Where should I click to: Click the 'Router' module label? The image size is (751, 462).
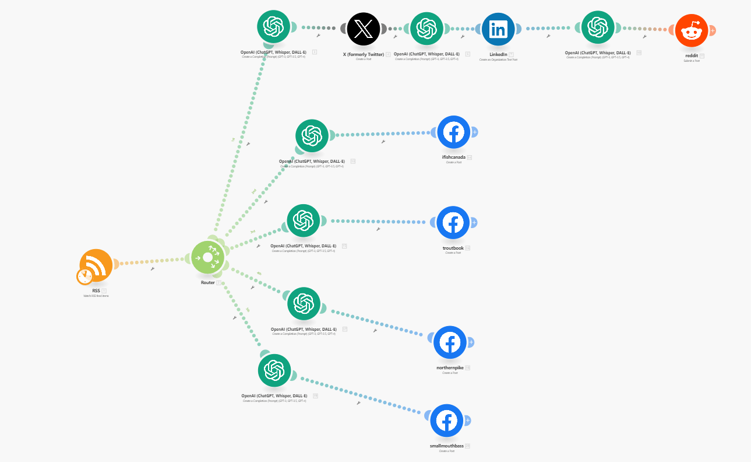pyautogui.click(x=207, y=282)
